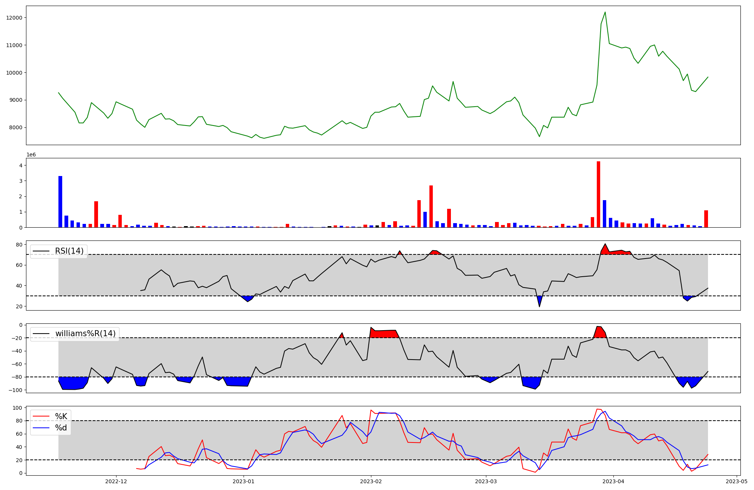The image size is (754, 490).
Task: Select the %K legend entry
Action: point(61,416)
